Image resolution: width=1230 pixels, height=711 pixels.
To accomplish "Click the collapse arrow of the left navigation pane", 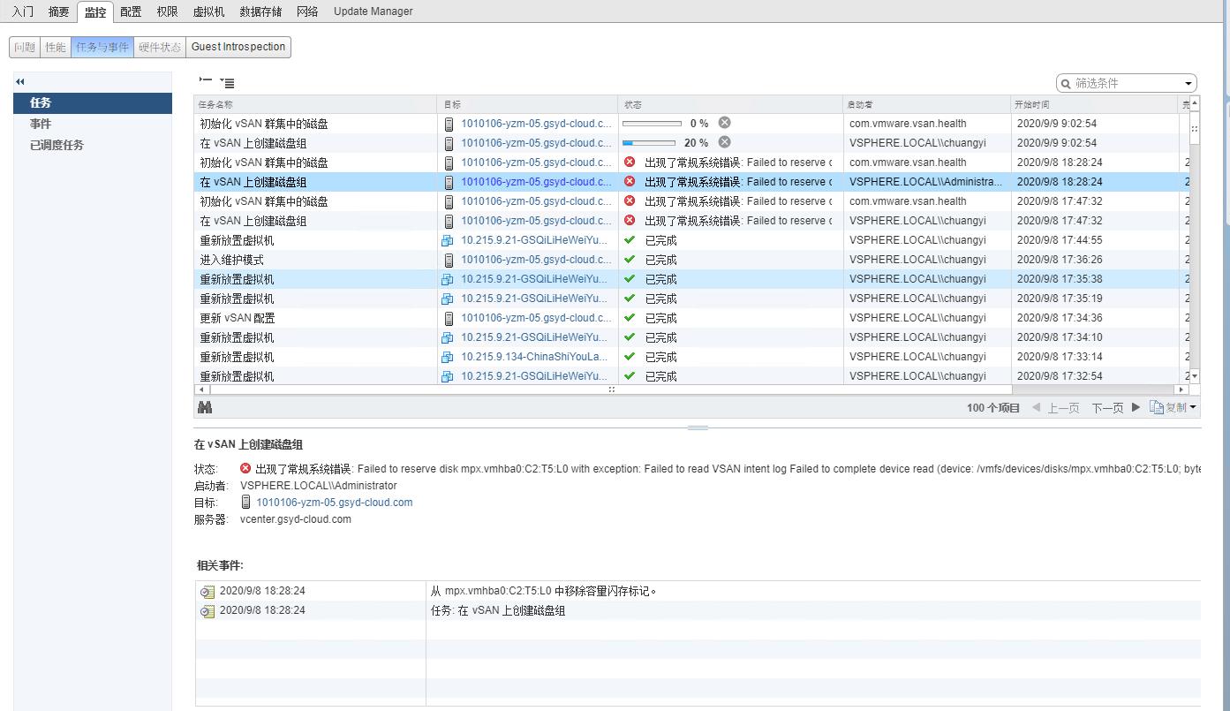I will [19, 81].
